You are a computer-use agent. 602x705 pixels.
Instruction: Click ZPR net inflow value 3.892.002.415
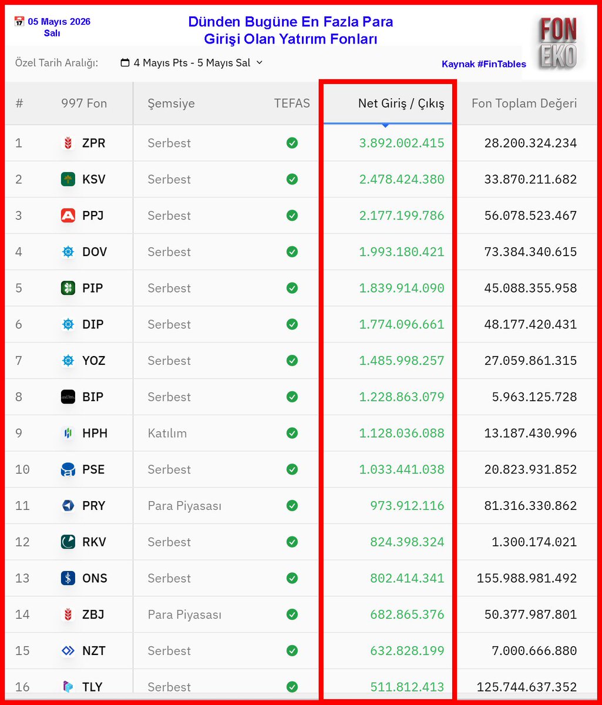[x=402, y=143]
